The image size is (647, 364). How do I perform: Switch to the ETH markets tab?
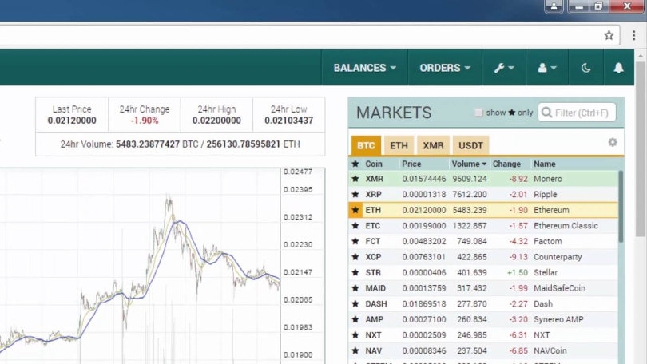tap(399, 145)
